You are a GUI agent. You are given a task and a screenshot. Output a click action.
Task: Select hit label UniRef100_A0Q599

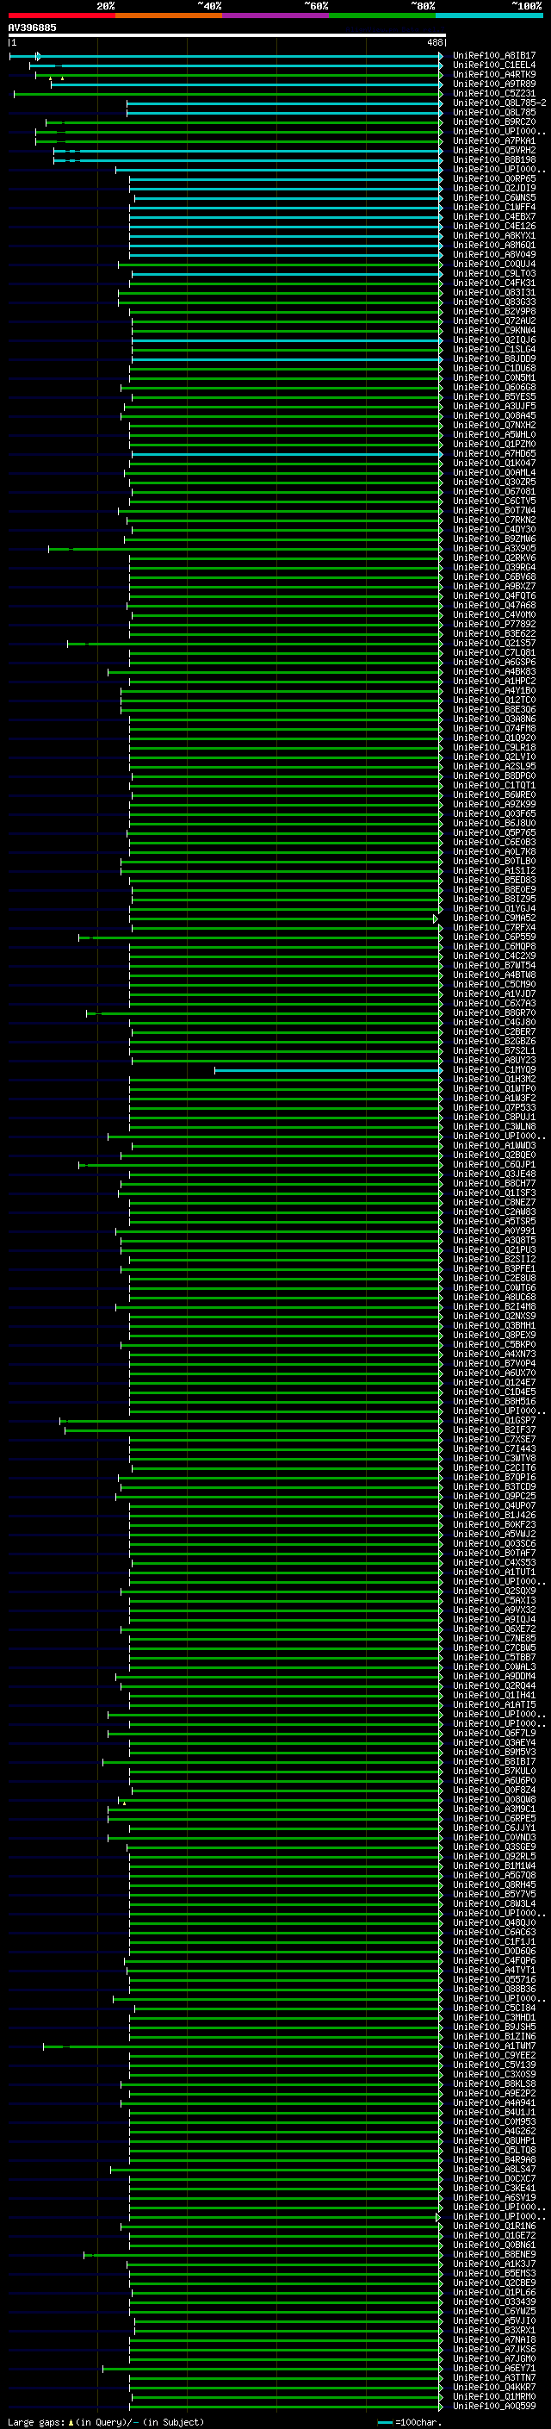tap(493, 2406)
